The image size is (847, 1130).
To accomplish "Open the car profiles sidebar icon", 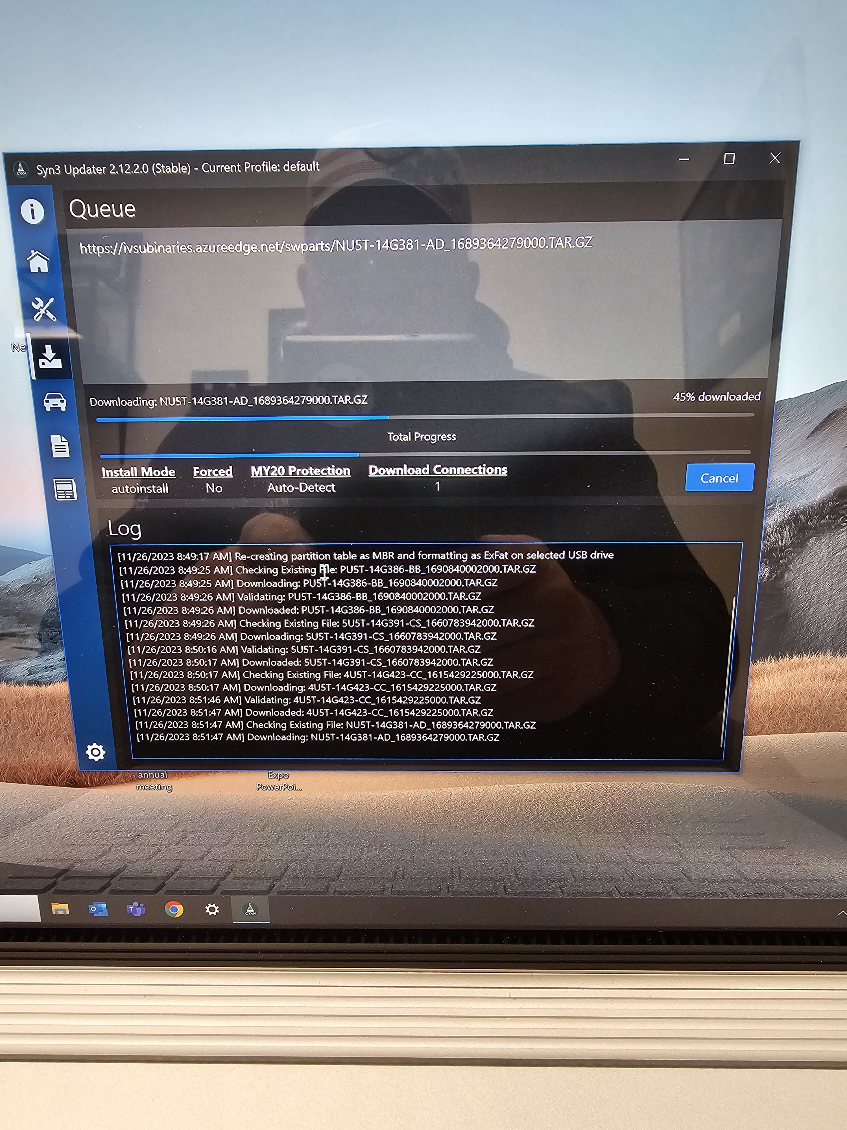I will [x=54, y=402].
